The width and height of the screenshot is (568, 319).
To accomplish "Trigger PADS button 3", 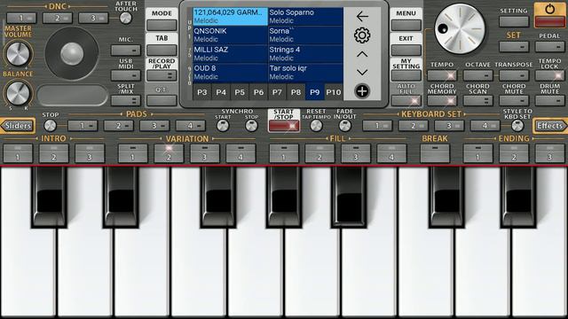I will (x=154, y=126).
